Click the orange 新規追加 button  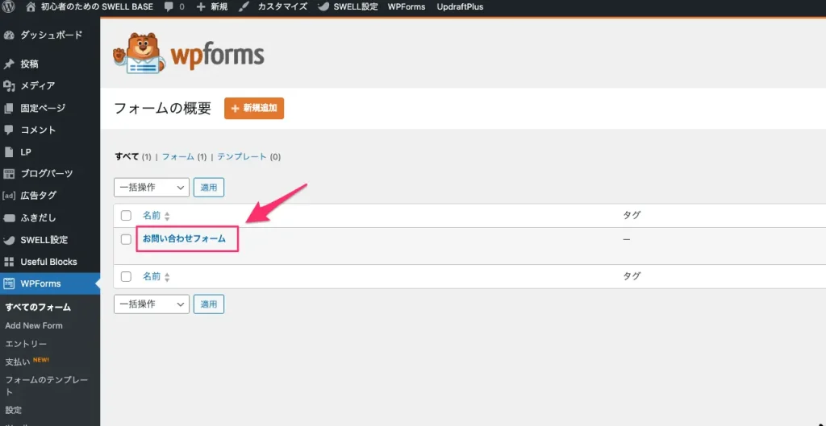254,109
